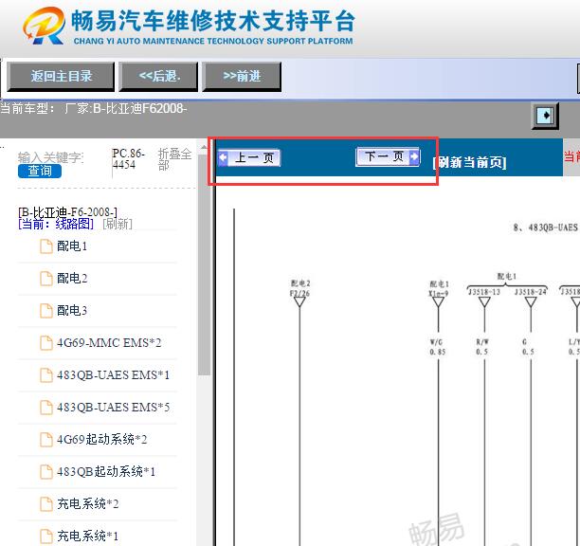
Task: Click the >>前进 button
Action: 242,77
